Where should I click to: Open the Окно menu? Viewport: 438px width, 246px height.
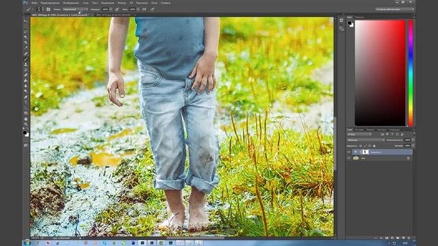[154, 3]
